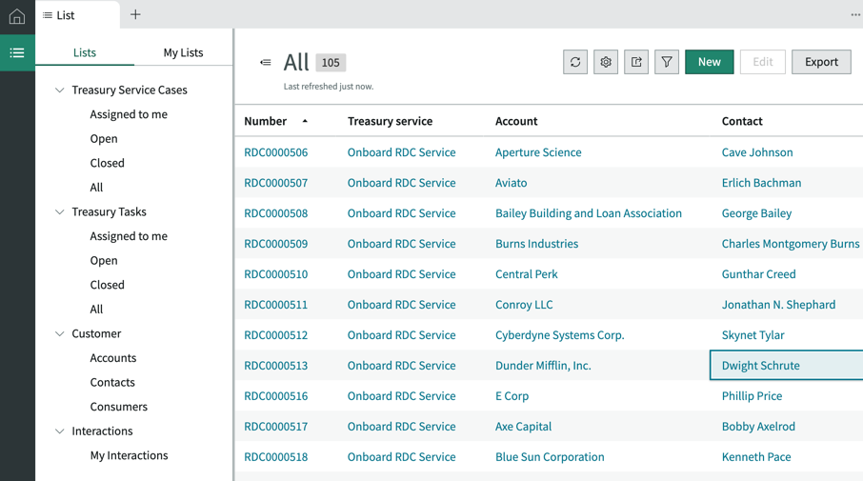863x481 pixels.
Task: Open contact Dwight Schrute
Action: [x=761, y=366]
